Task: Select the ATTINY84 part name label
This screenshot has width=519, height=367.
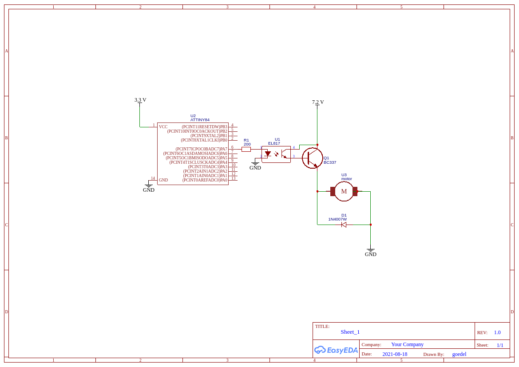Action: [200, 120]
